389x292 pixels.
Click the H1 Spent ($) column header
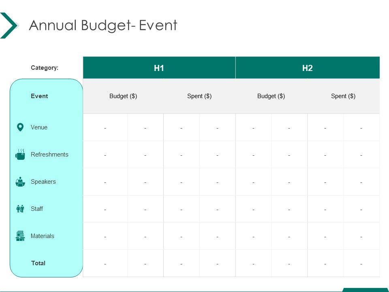199,96
